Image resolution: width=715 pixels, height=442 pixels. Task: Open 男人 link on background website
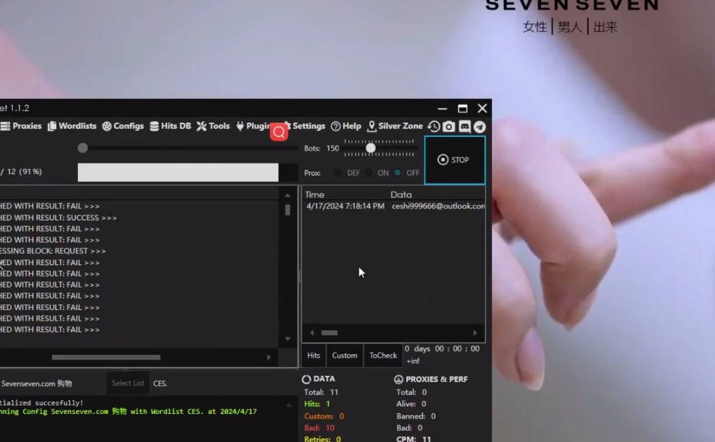point(570,27)
